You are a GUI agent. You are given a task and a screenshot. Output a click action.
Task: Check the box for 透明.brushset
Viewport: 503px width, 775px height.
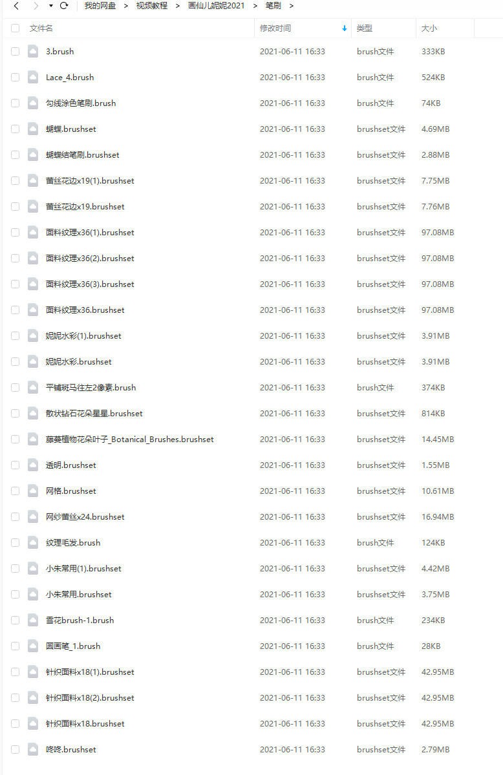(16, 465)
